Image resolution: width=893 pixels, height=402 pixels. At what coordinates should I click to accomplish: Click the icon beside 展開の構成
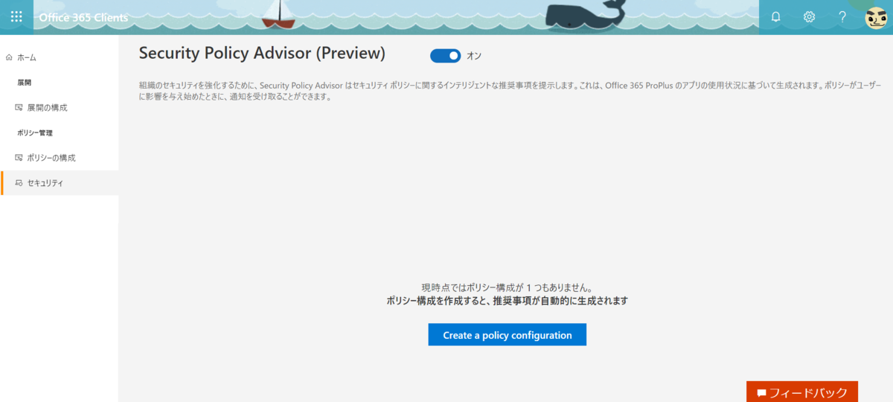click(19, 108)
